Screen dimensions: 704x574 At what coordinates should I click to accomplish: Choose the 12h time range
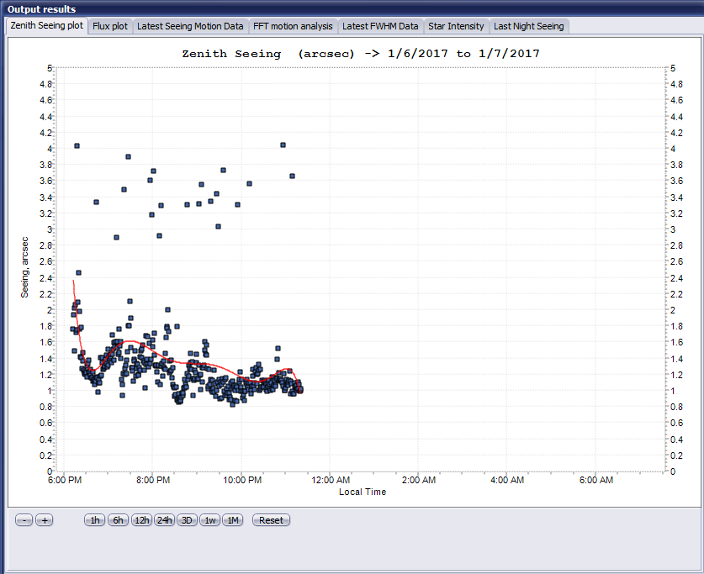click(141, 520)
